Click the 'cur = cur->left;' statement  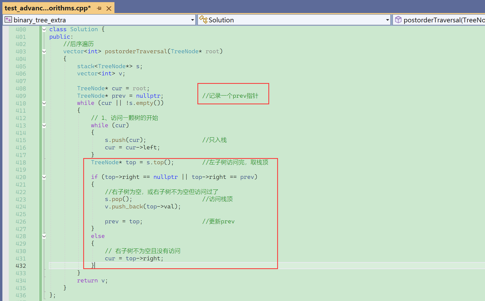pos(132,147)
